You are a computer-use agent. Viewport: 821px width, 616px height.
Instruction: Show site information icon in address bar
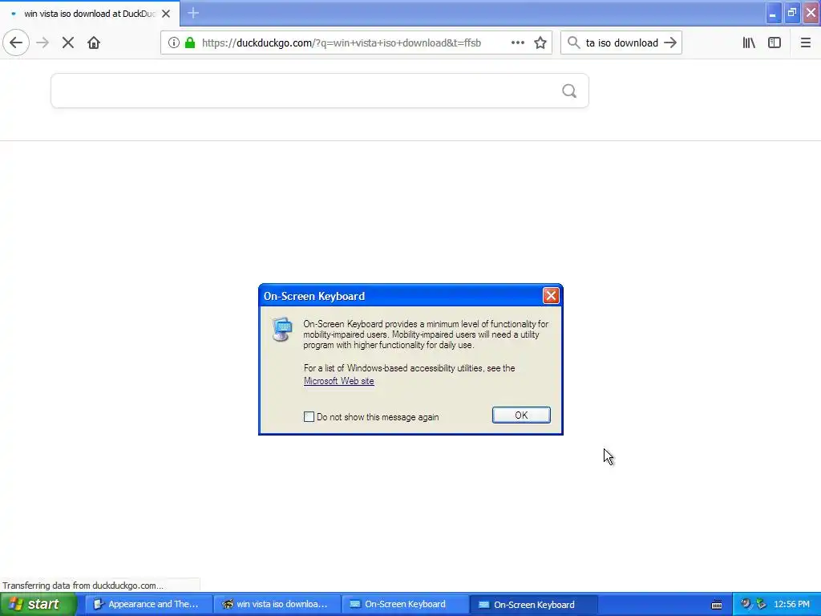coord(174,43)
